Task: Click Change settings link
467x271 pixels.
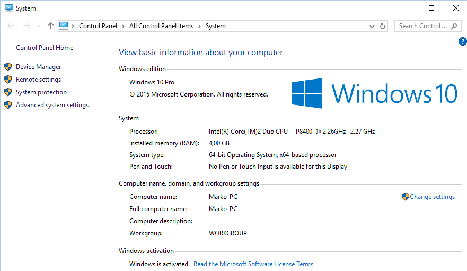Action: pyautogui.click(x=432, y=197)
